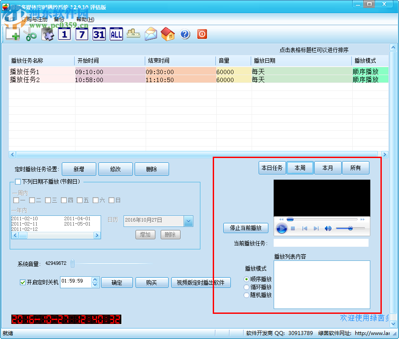Switch to the 本月 task view tab
The width and height of the screenshot is (399, 339).
327,167
